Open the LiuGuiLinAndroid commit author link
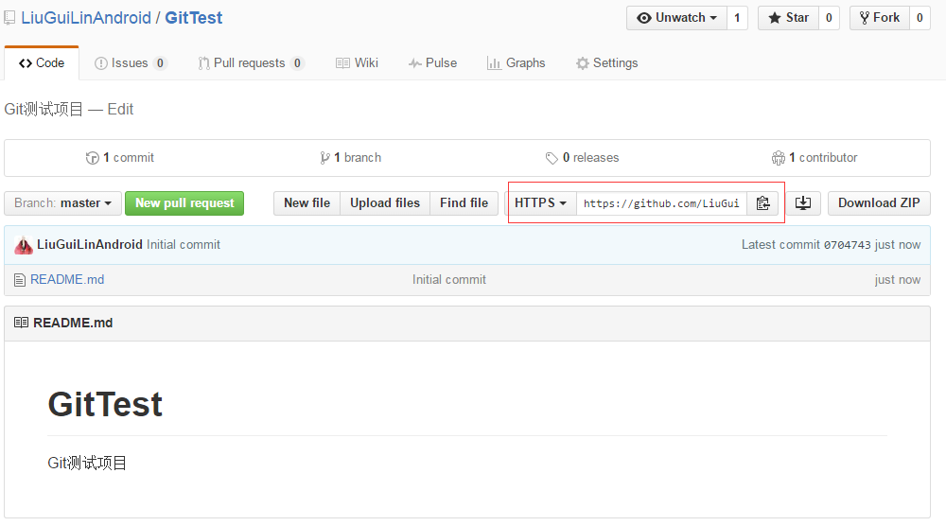 click(90, 245)
